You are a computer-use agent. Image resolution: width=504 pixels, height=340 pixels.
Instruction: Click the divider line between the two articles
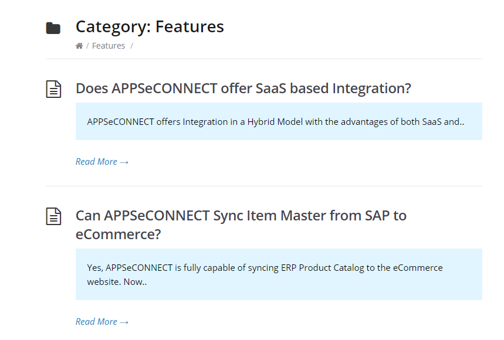coord(264,186)
